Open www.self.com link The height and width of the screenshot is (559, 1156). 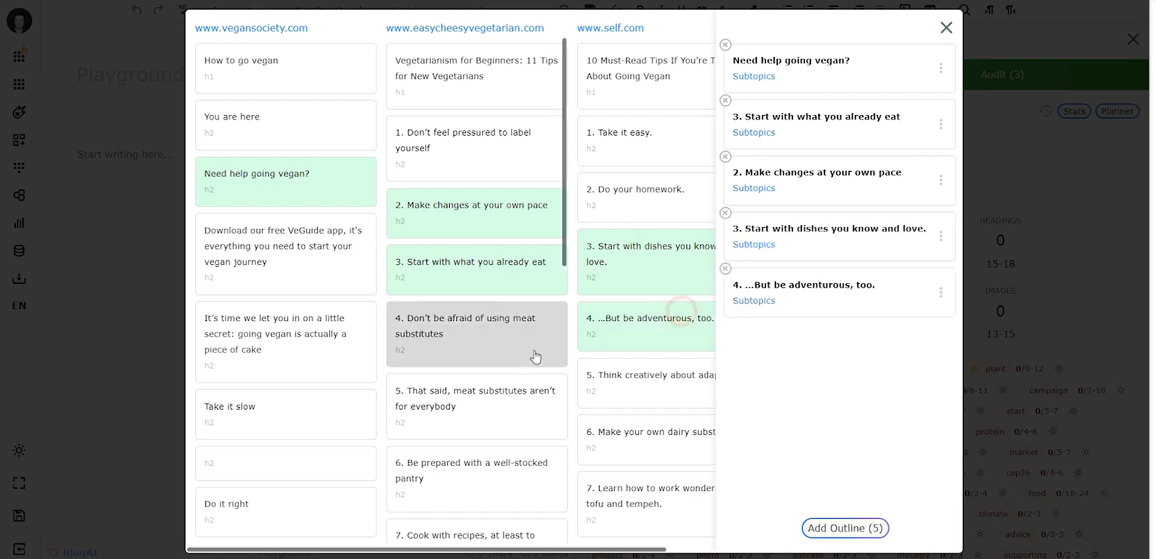(610, 28)
